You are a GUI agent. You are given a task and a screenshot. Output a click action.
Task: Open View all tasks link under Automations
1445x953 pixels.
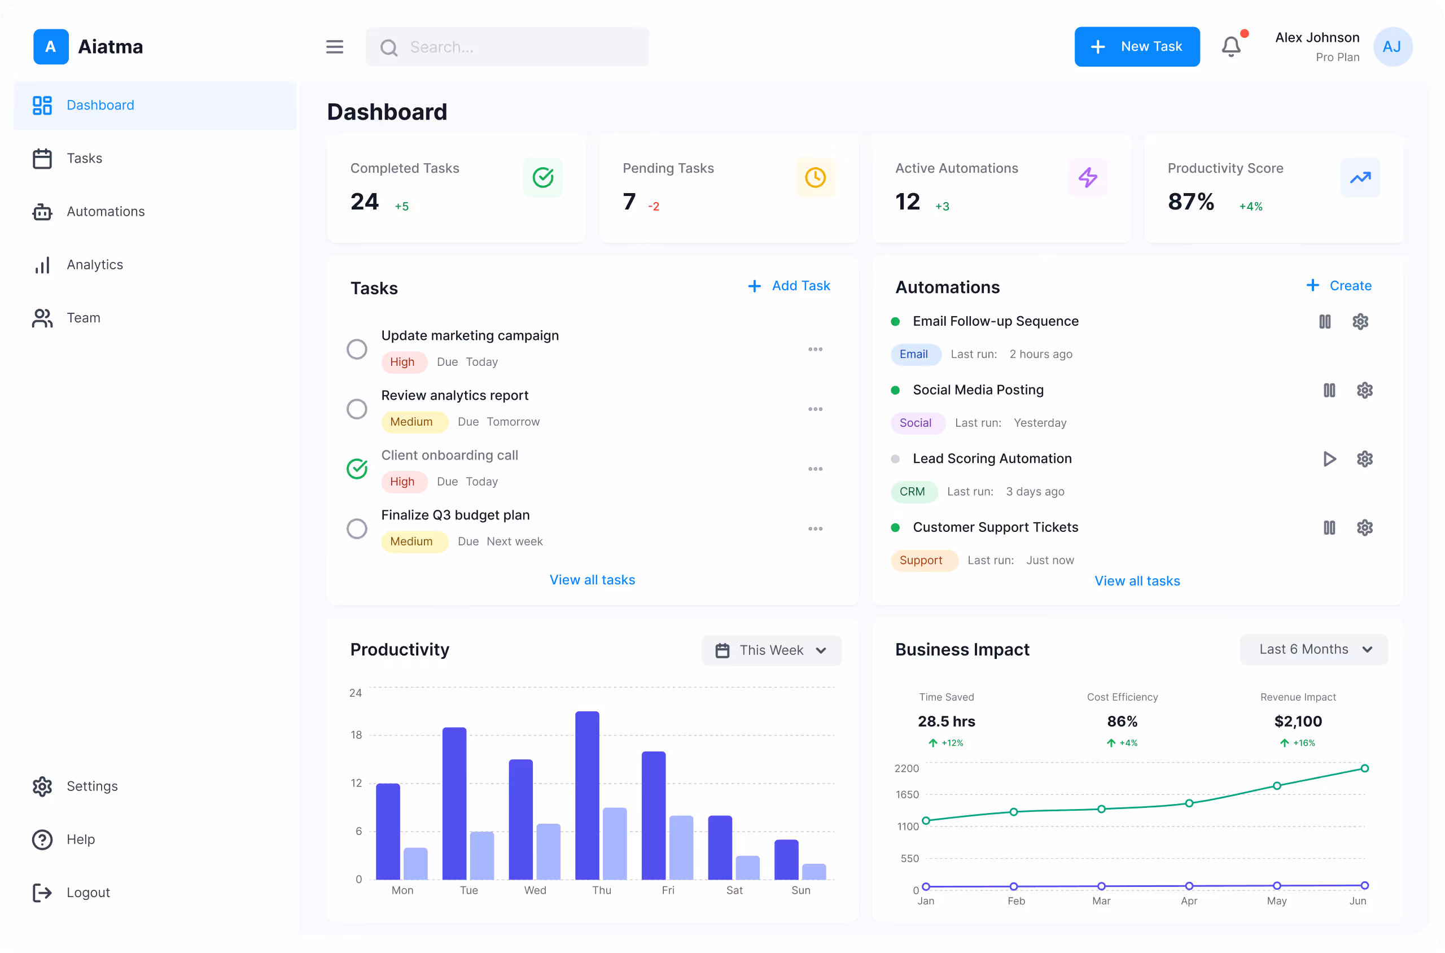click(x=1137, y=581)
